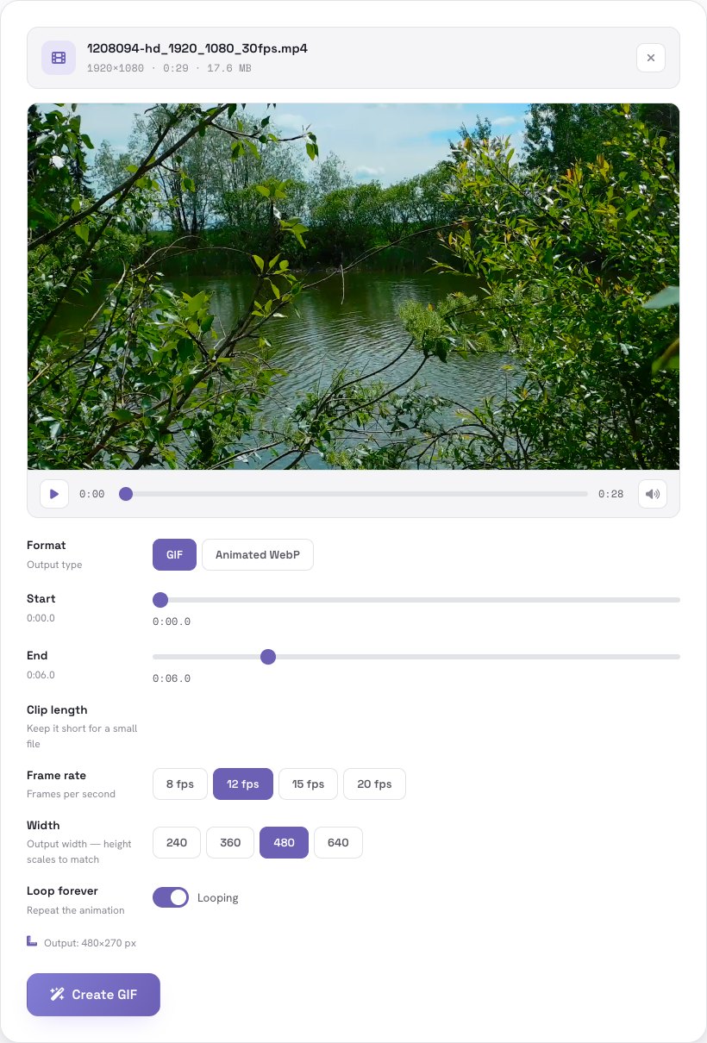Choose 640 output width
707x1043 pixels.
coord(338,843)
